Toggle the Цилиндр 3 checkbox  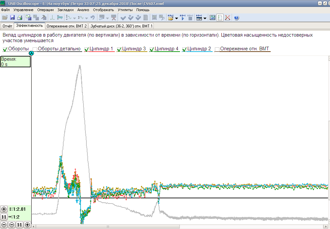coord(119,49)
